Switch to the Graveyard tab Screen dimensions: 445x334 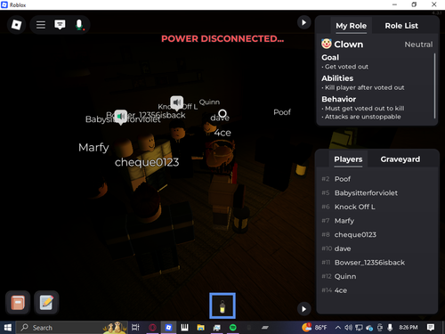click(x=400, y=159)
